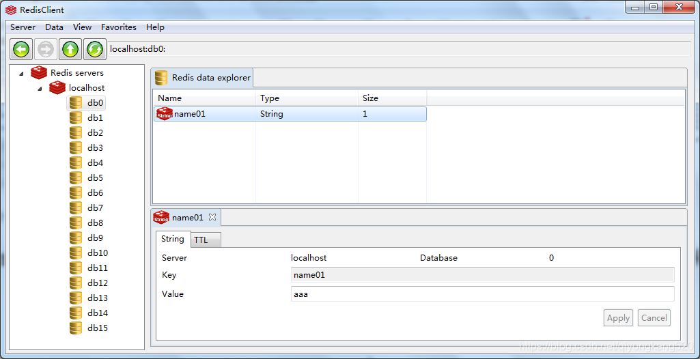The height and width of the screenshot is (359, 700).
Task: Open the View menu
Action: coord(82,27)
